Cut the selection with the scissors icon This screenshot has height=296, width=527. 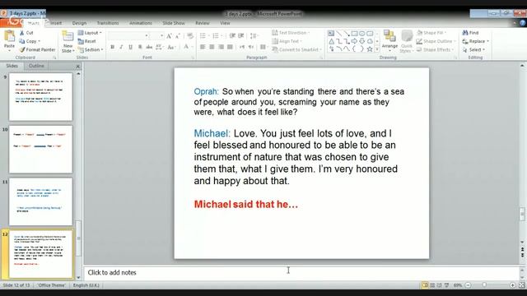(x=22, y=33)
